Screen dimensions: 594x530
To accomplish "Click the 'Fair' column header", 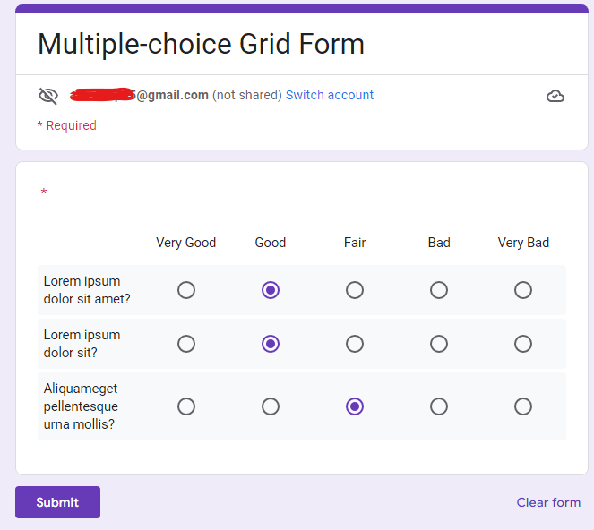I will point(355,243).
